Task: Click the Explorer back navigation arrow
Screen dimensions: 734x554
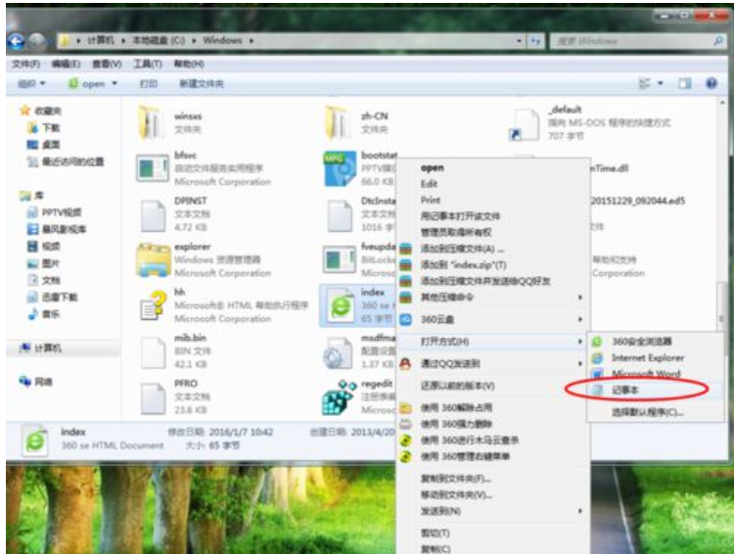Action: (17, 41)
